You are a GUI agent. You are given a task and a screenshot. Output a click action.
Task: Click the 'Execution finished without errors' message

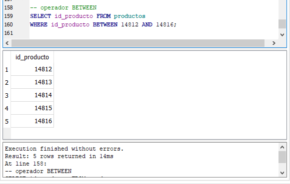[64, 149]
